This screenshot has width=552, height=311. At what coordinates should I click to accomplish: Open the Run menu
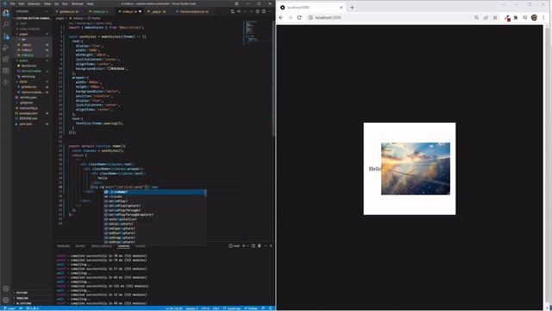[x=65, y=3]
